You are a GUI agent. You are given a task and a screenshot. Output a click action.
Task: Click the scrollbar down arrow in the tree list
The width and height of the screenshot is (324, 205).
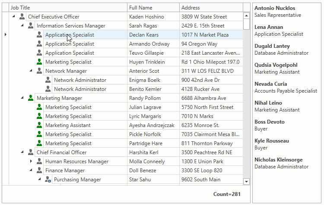[x=246, y=182]
